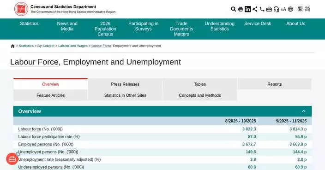Follow the Statistics breadcrumb link
This screenshot has height=170, width=325.
pyautogui.click(x=26, y=46)
